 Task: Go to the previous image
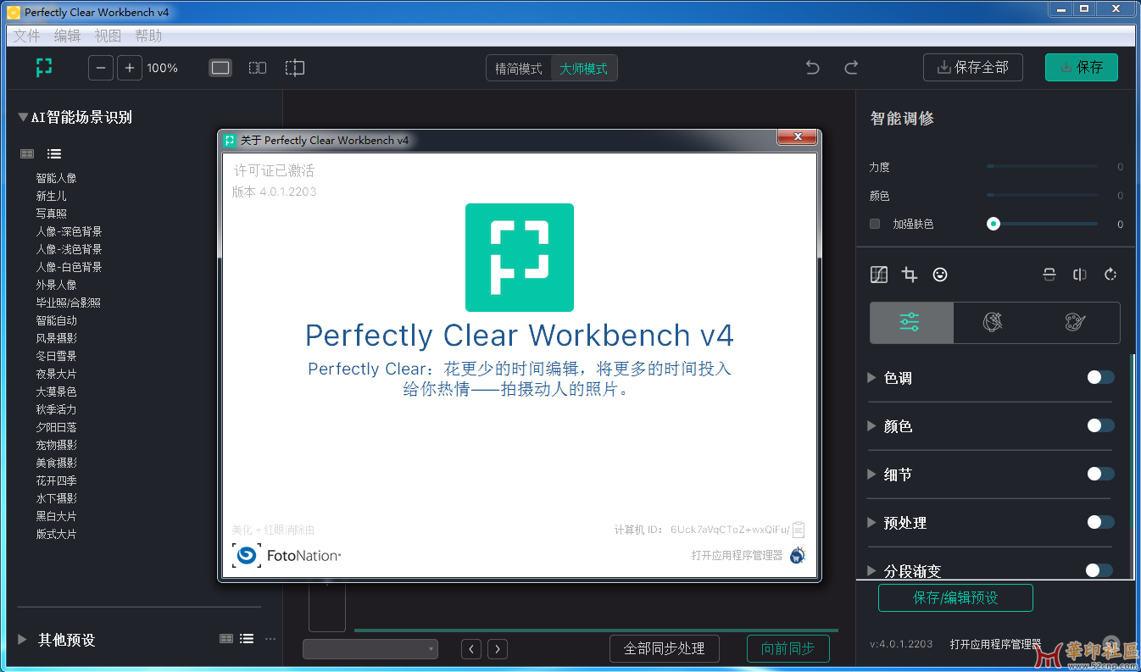point(471,649)
